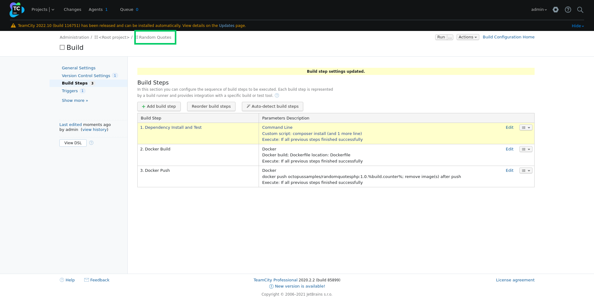Viewport: 594px width, 308px height.
Task: Open the Run custom build ellipsis button
Action: pyautogui.click(x=450, y=37)
